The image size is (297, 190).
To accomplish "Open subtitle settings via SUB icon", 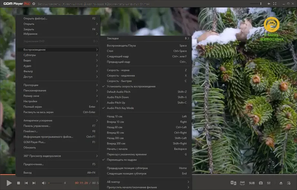I will (252, 183).
